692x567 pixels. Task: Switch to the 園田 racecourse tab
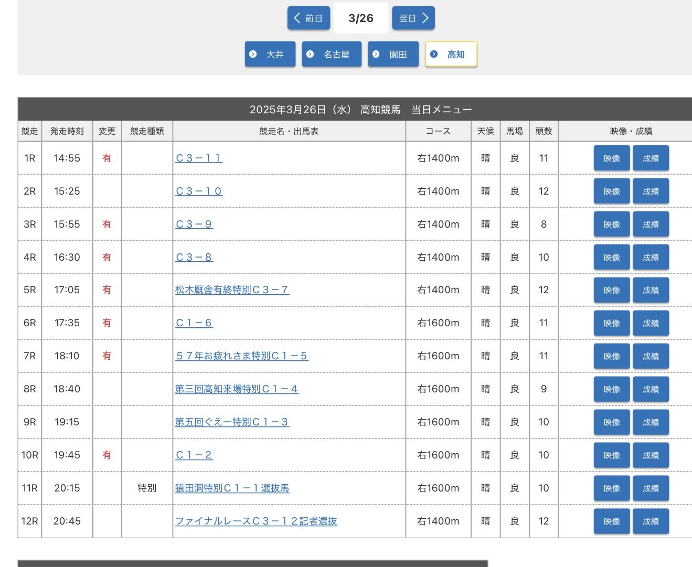coord(393,54)
